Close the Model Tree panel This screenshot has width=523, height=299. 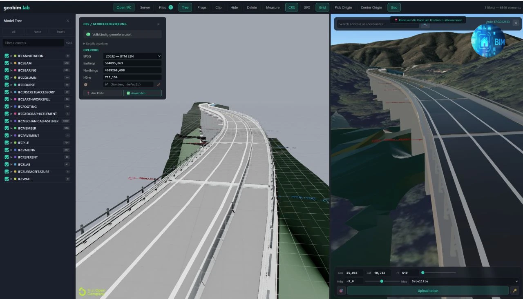(68, 20)
